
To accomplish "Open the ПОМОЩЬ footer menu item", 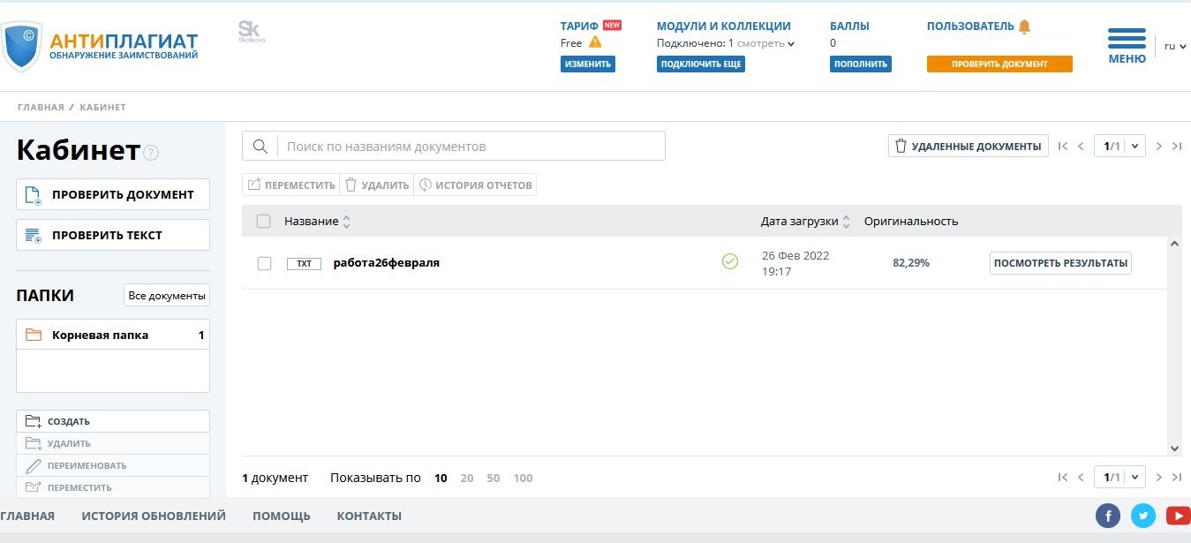I will 281,516.
